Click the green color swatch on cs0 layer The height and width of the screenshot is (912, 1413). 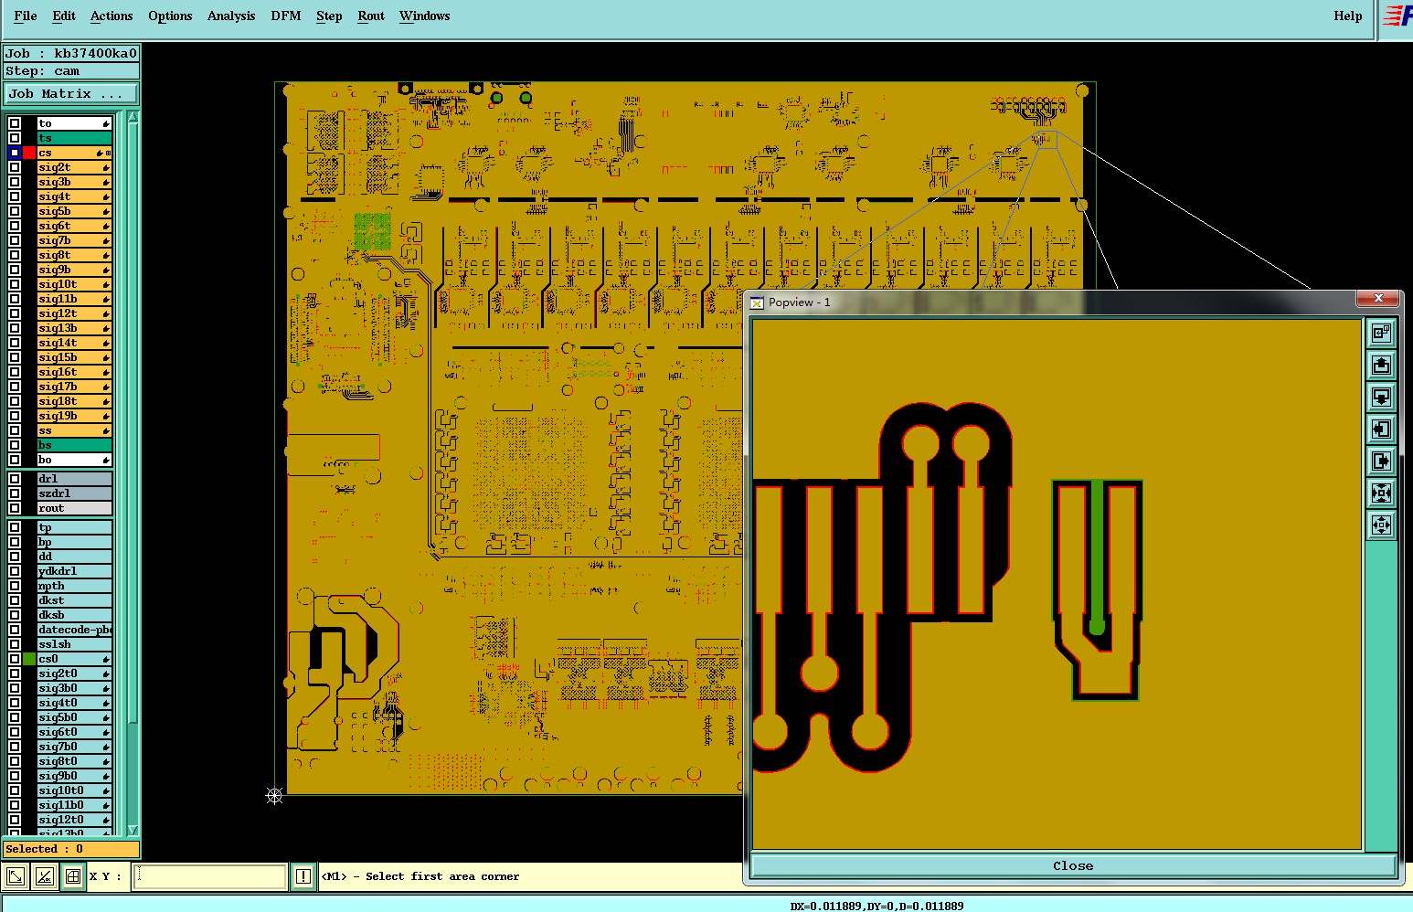29,659
